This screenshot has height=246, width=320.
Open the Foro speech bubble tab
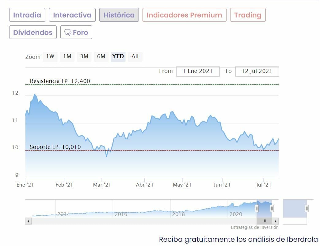tap(76, 32)
